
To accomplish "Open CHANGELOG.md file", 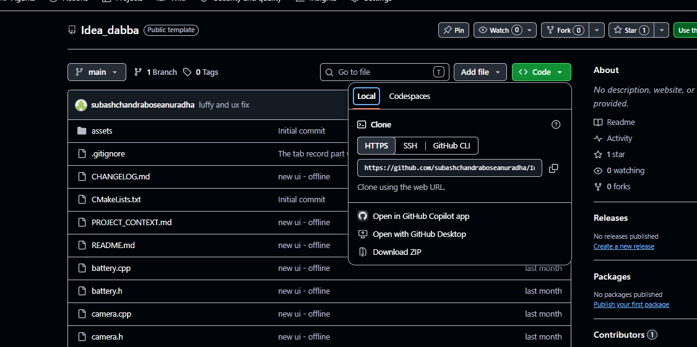I will pos(121,177).
